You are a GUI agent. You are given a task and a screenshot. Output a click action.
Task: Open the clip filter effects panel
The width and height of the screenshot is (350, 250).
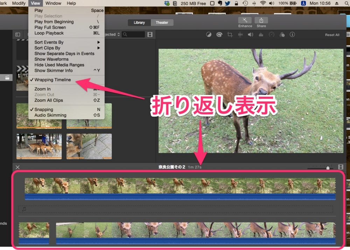(282, 35)
